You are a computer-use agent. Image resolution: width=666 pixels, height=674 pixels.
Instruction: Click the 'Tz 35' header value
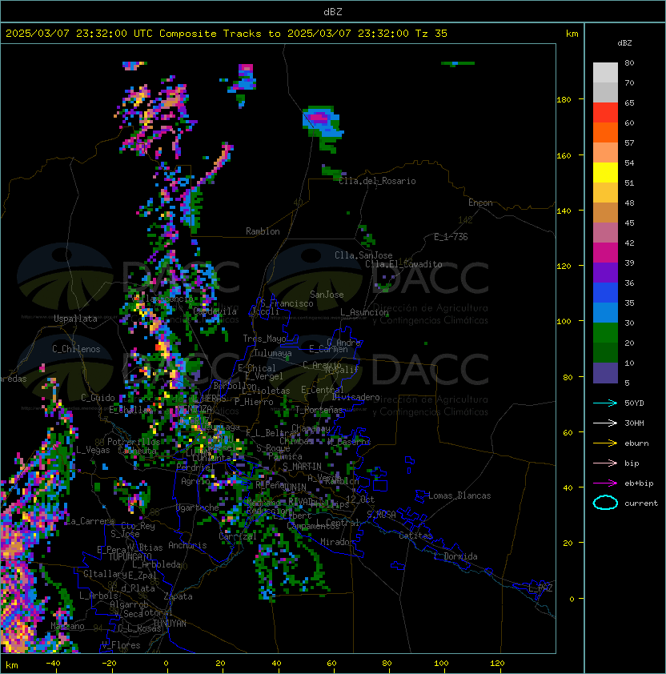point(431,34)
